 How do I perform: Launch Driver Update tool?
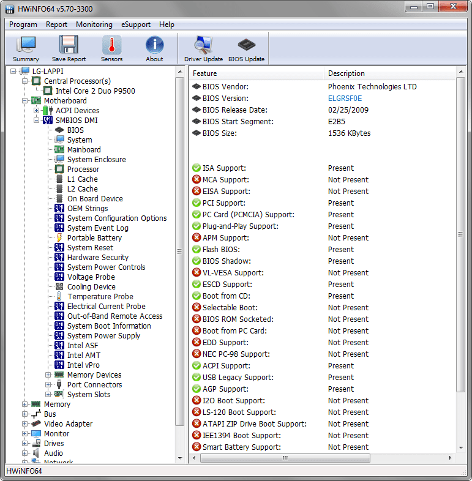point(203,48)
